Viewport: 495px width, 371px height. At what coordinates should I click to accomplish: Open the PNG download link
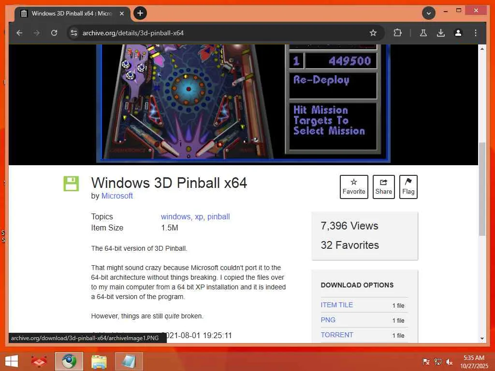tap(328, 320)
